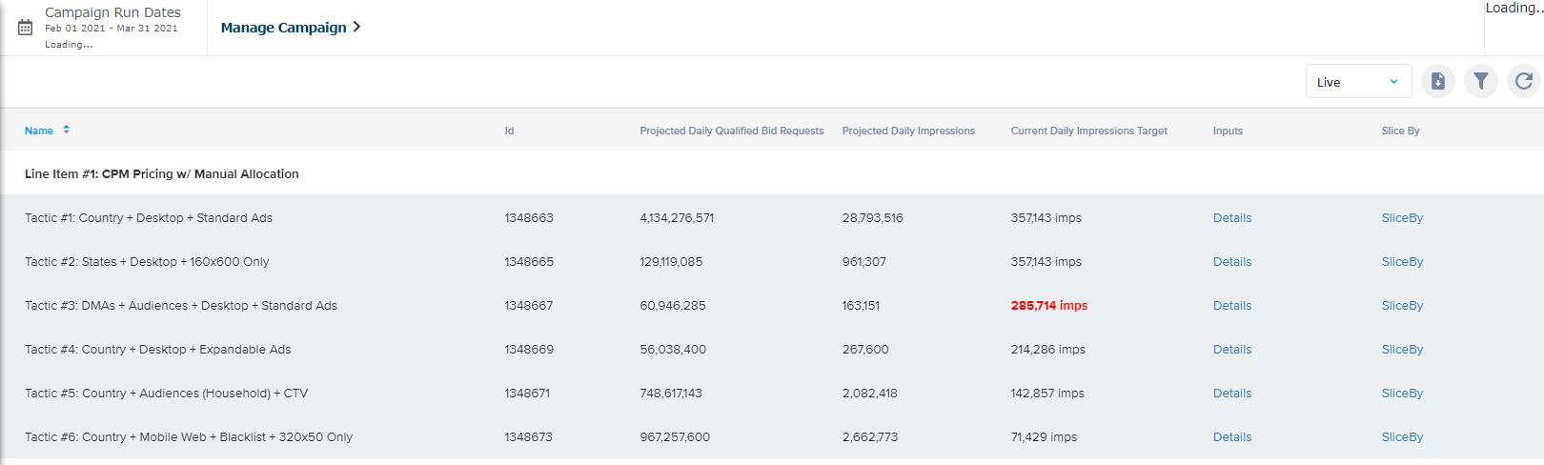Open Details for Tactic #1
Screen dimensions: 1544x465
(x=1231, y=218)
